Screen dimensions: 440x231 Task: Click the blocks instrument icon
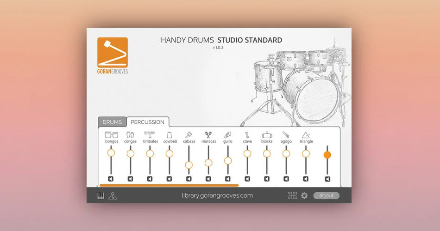click(267, 135)
